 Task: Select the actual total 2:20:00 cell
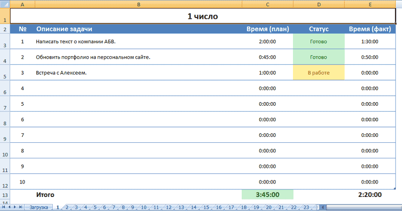370,194
